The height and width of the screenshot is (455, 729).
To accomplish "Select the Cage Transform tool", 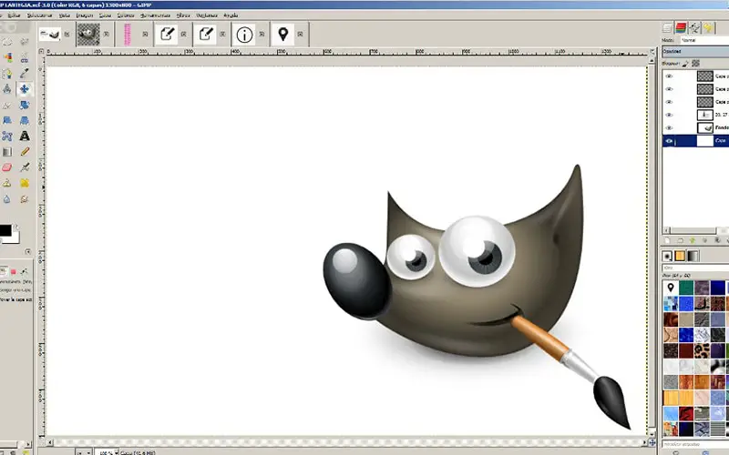I will point(6,136).
